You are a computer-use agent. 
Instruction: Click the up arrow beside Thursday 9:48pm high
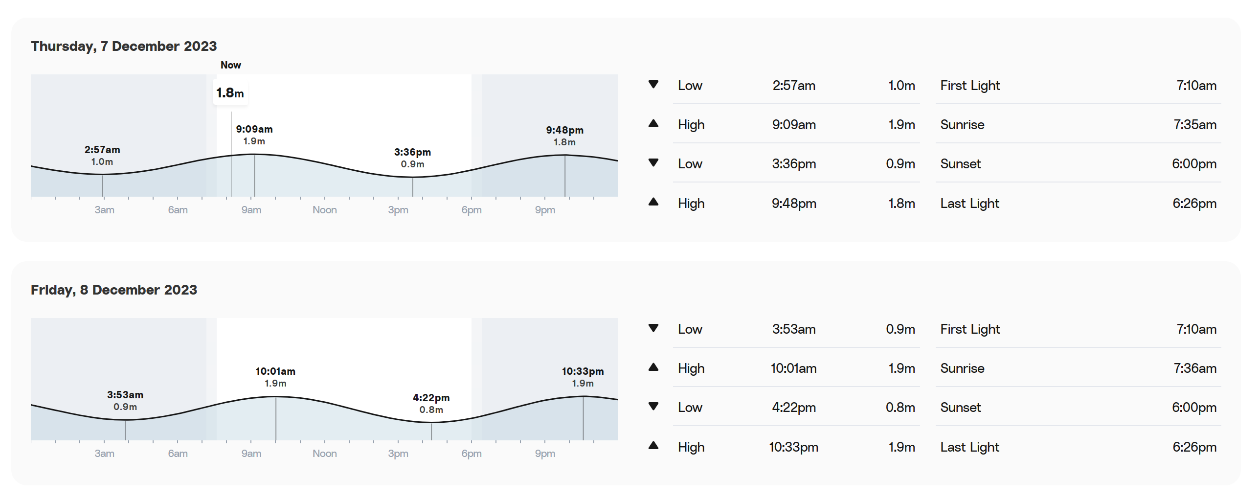click(x=653, y=202)
